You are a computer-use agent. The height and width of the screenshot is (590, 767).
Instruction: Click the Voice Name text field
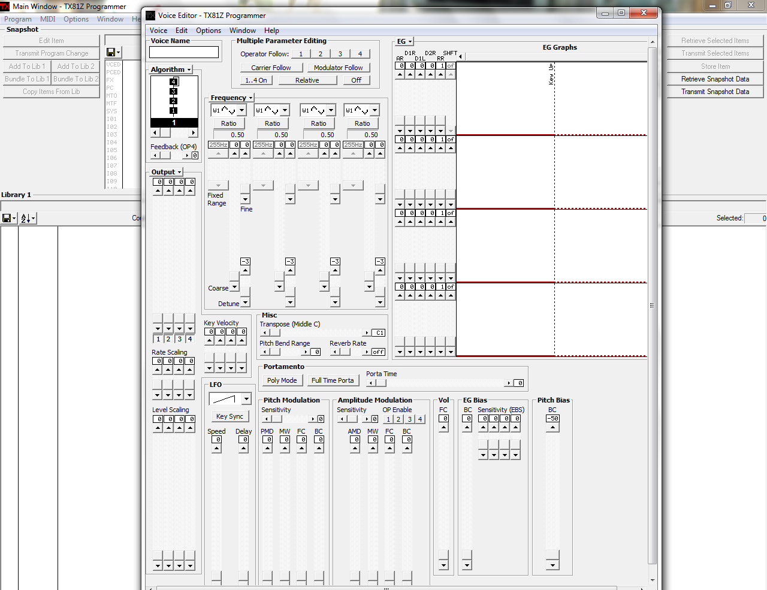point(184,52)
